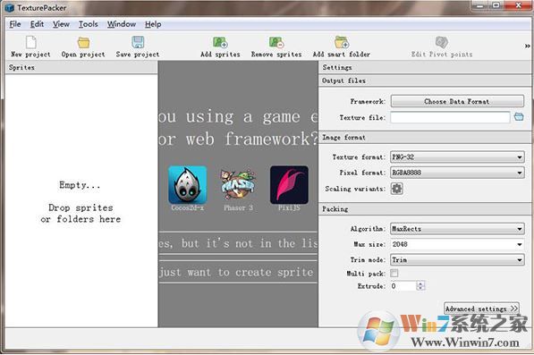Open Algorithm MaxRects dropdown
Screen dimensions: 534x355
[x=457, y=229]
